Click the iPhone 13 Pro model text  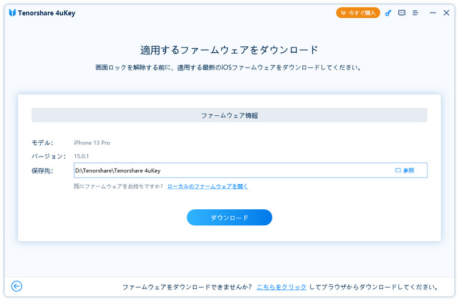point(92,142)
